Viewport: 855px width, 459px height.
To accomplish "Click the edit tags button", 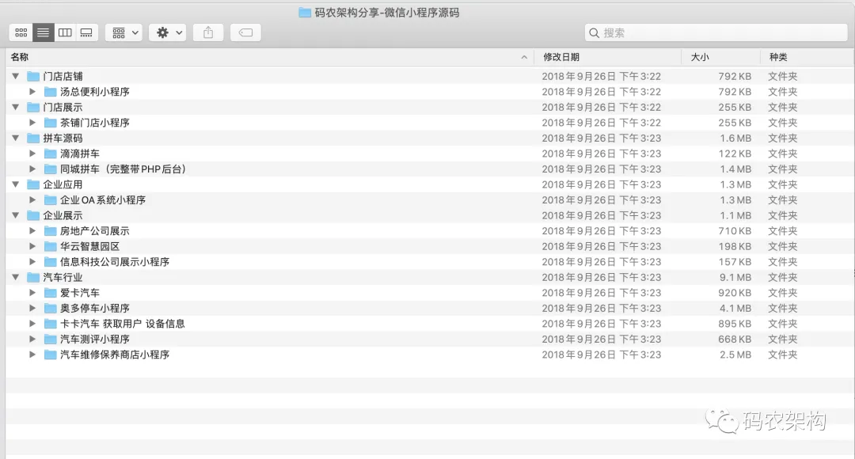I will click(x=245, y=32).
